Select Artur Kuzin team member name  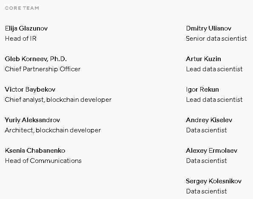pyautogui.click(x=203, y=59)
